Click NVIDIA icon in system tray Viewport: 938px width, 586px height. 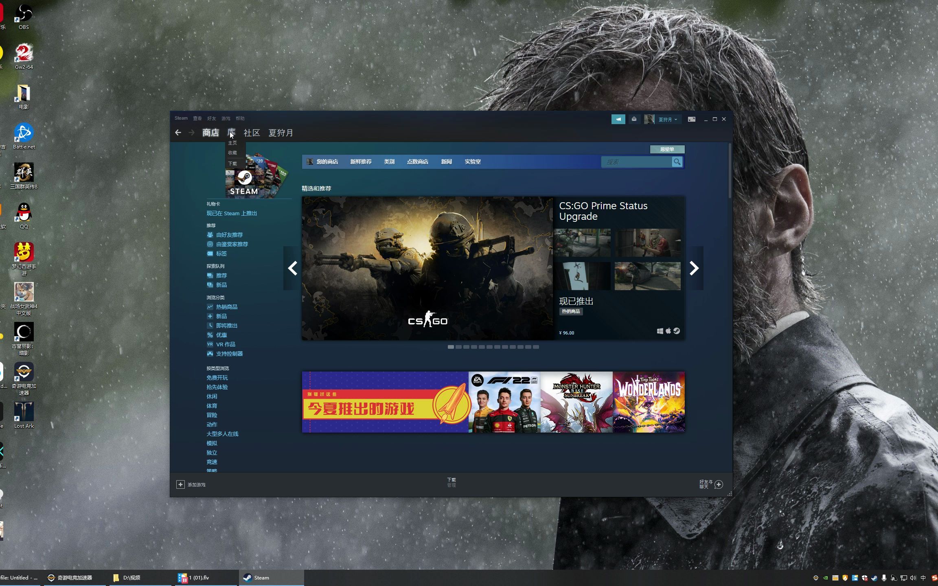[x=825, y=578]
